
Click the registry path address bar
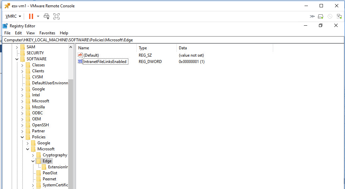pyautogui.click(x=167, y=40)
